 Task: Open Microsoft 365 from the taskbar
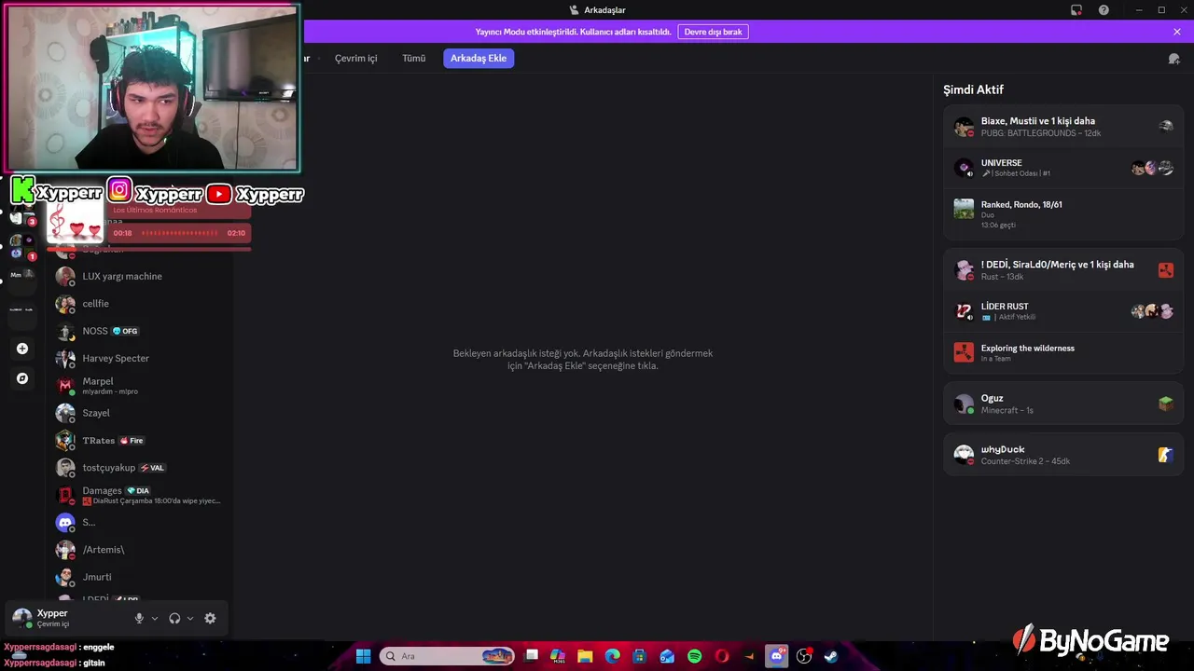tap(558, 656)
